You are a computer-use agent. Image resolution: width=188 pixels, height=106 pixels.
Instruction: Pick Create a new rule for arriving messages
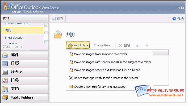[99, 87]
